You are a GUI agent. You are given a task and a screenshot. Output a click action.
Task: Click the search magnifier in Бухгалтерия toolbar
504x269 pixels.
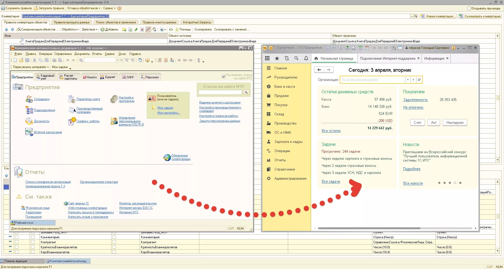pos(296,58)
